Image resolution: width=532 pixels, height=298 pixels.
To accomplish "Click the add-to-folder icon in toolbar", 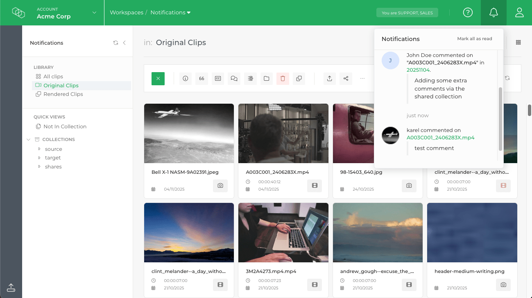I will tap(267, 78).
